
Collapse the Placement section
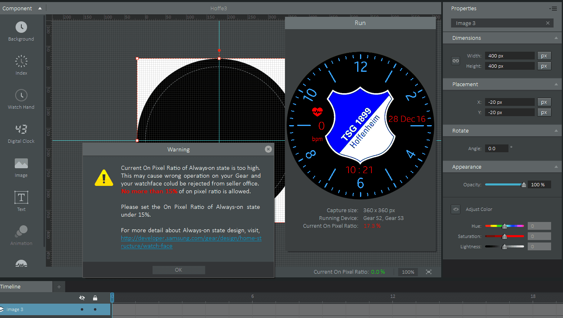pos(556,84)
